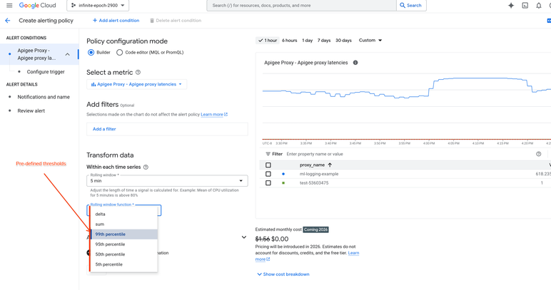Check the ml-logging-example row checkbox
The height and width of the screenshot is (290, 551).
pos(268,174)
